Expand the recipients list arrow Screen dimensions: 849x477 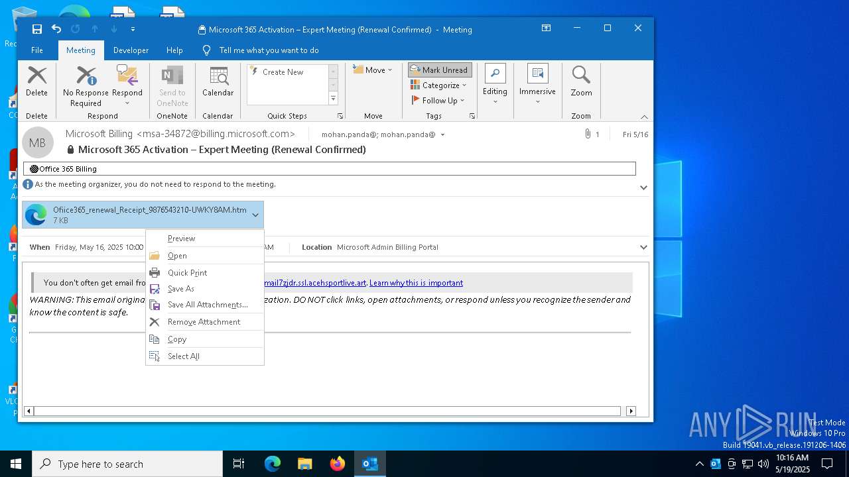pyautogui.click(x=442, y=134)
